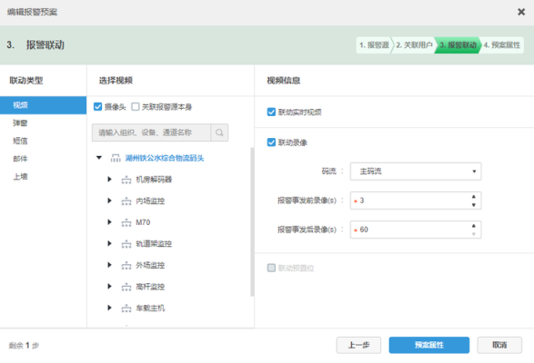The width and height of the screenshot is (534, 363).
Task: Click the search magnifier icon
Action: click(x=219, y=132)
